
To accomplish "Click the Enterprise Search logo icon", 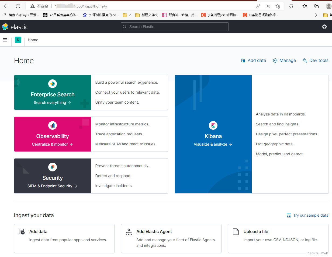I will click(x=53, y=84).
